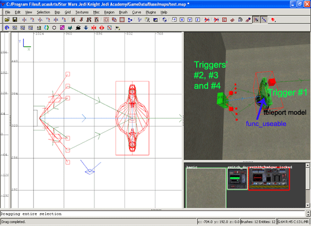Click the 'Drag completed.' status text
This screenshot has height=226, width=311.
click(14, 222)
